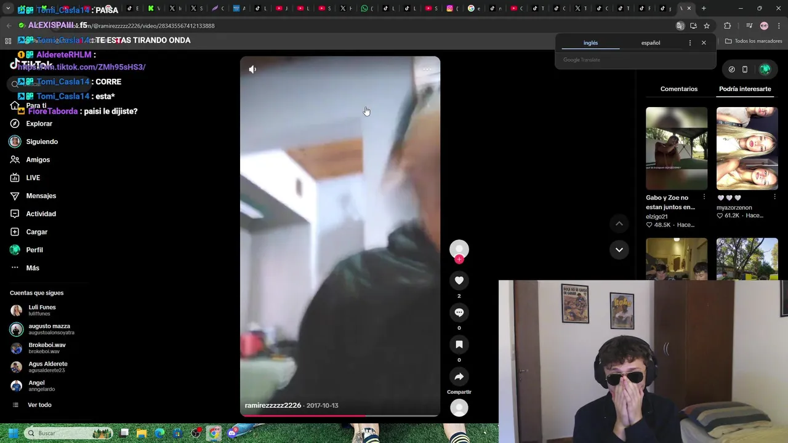Open Chrome extensions puzzle icon
This screenshot has width=788, height=443.
click(727, 26)
